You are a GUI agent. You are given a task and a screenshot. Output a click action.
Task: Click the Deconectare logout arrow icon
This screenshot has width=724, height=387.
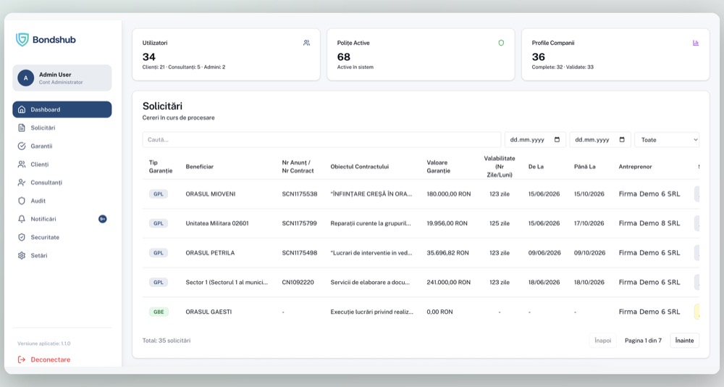(22, 359)
